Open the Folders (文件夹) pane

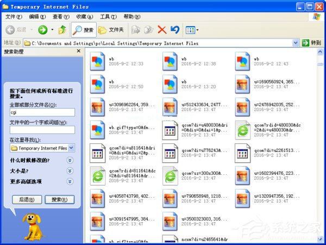111,30
